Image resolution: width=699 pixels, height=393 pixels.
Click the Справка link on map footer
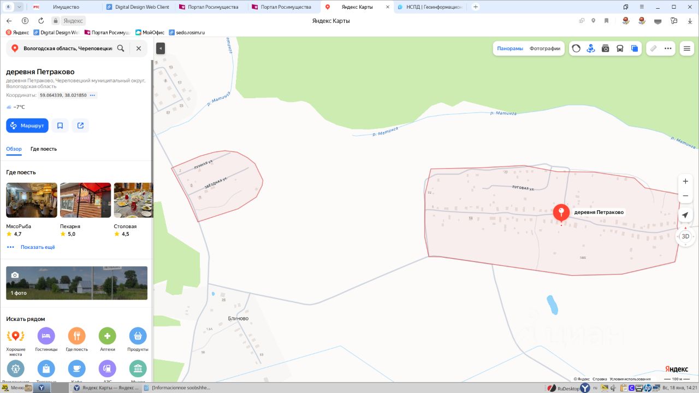click(x=600, y=379)
